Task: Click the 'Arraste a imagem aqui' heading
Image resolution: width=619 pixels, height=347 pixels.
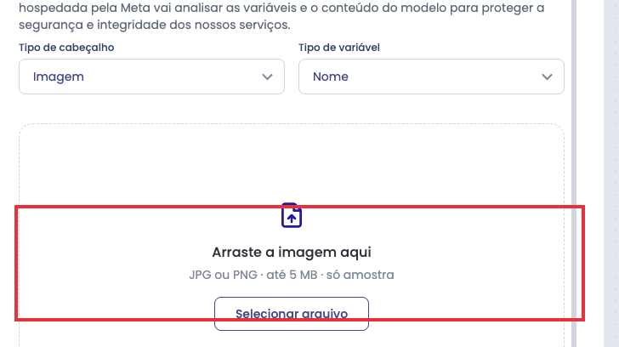Action: (x=292, y=253)
